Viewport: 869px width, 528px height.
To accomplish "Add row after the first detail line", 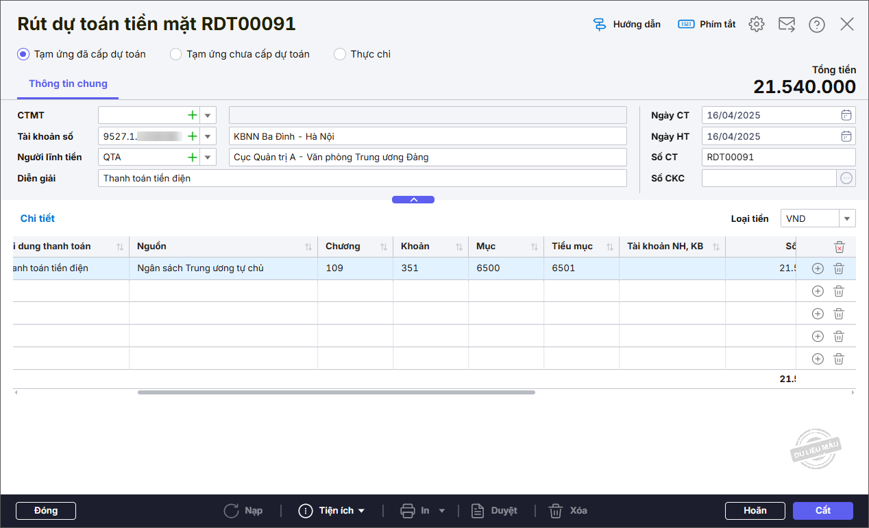I will click(817, 269).
